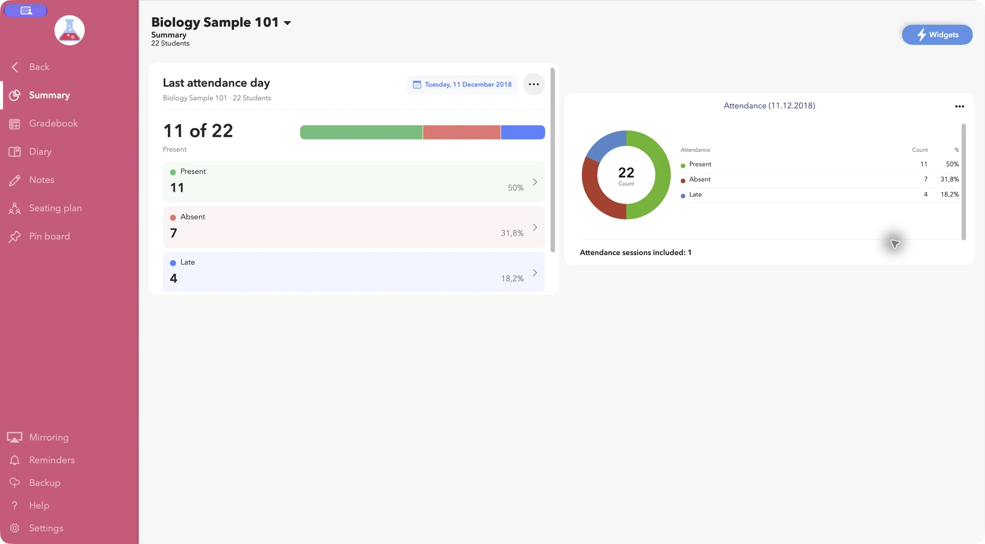The height and width of the screenshot is (544, 985).
Task: Click the Help question mark icon
Action: (15, 506)
